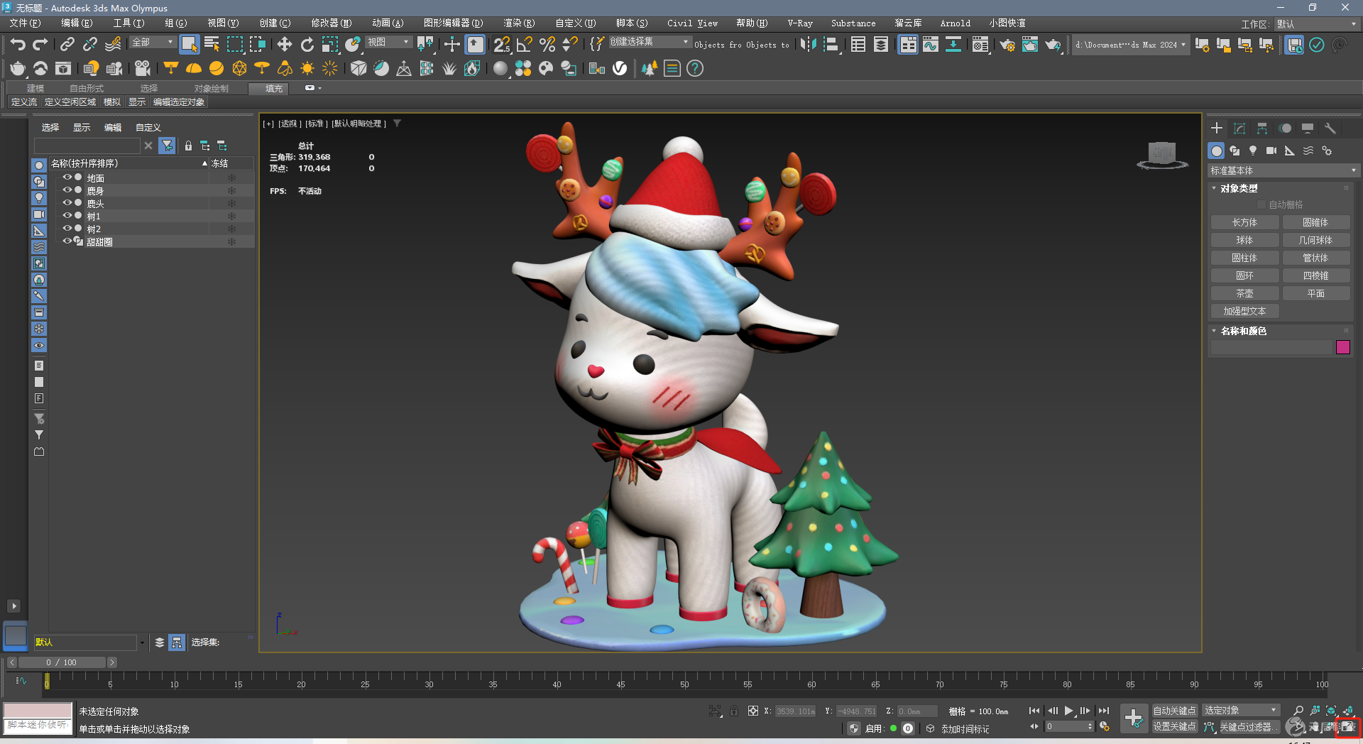Click the object name input field
Screen dimensions: 1363x744
[x=1271, y=347]
